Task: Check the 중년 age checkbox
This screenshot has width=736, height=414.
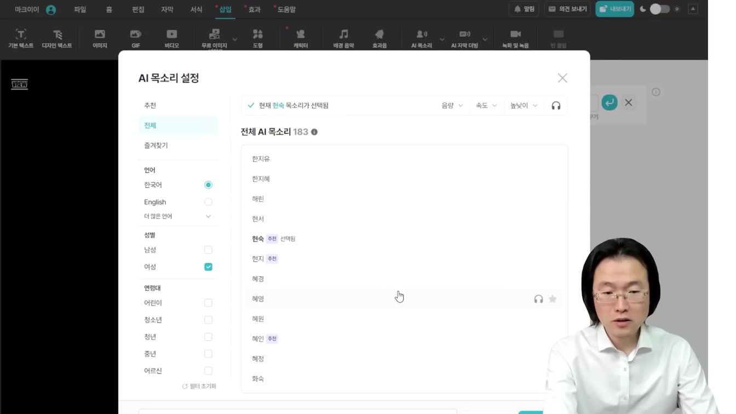Action: click(x=208, y=354)
